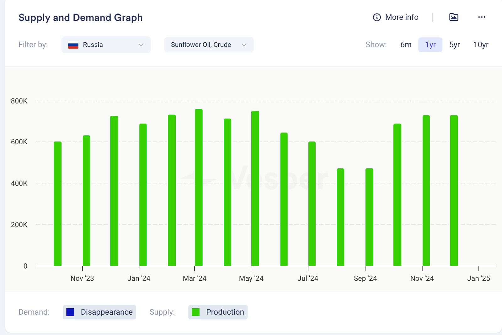Click the blue Disappearance legend square

click(70, 312)
